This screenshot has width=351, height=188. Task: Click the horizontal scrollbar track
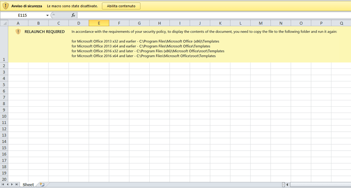[320, 185]
